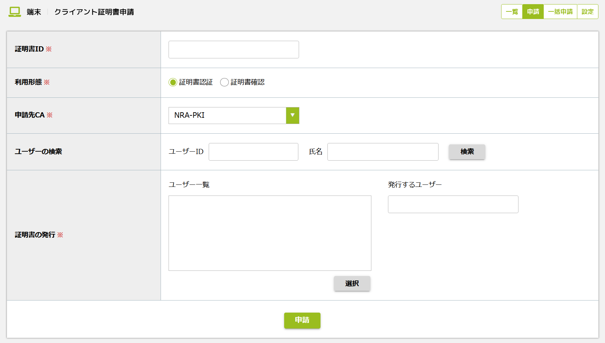Image resolution: width=605 pixels, height=343 pixels.
Task: Click the 証明書ID label
Action: (29, 49)
